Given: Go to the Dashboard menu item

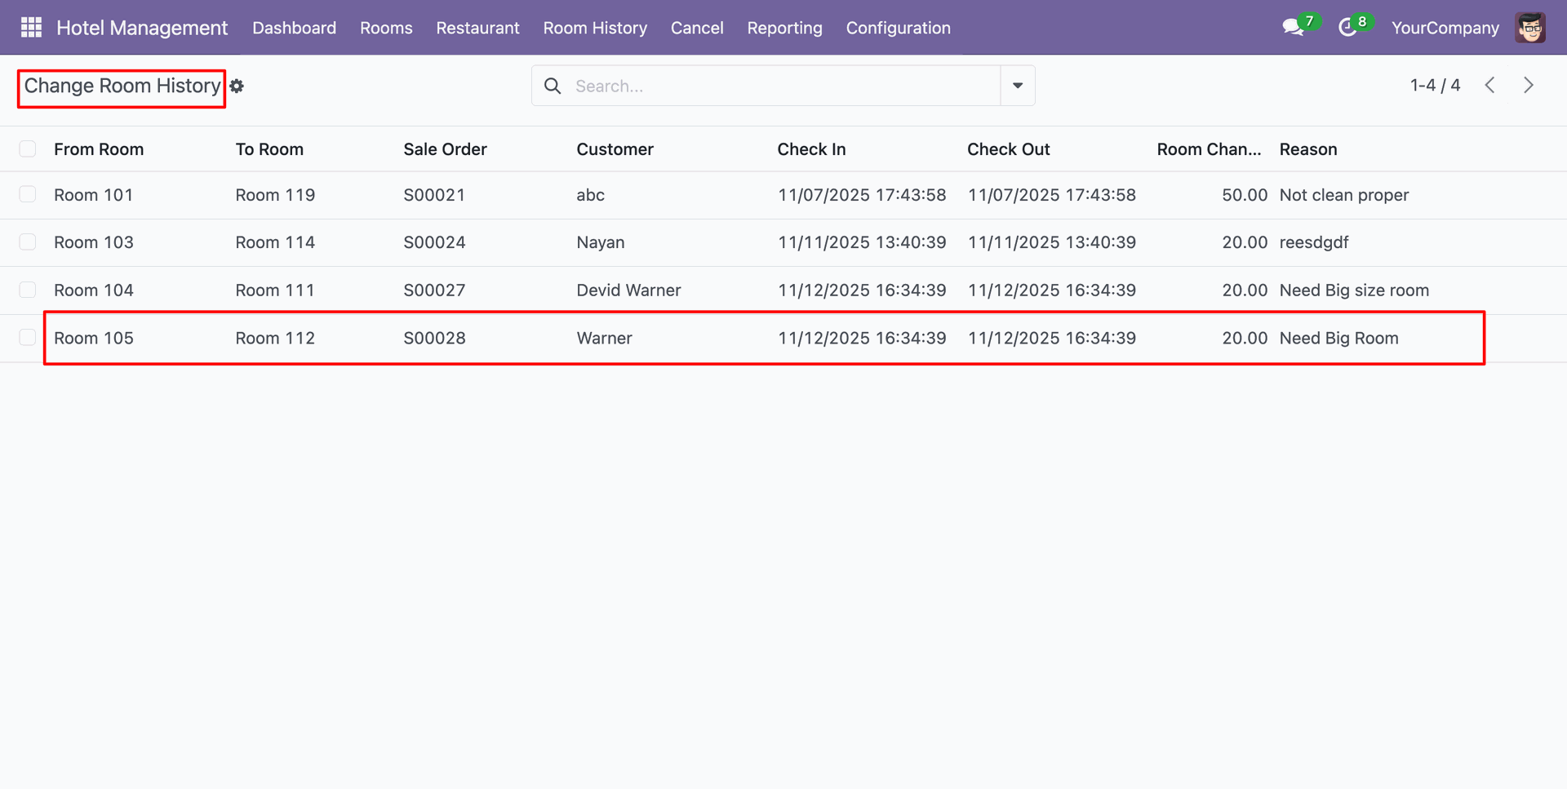Looking at the screenshot, I should (294, 28).
